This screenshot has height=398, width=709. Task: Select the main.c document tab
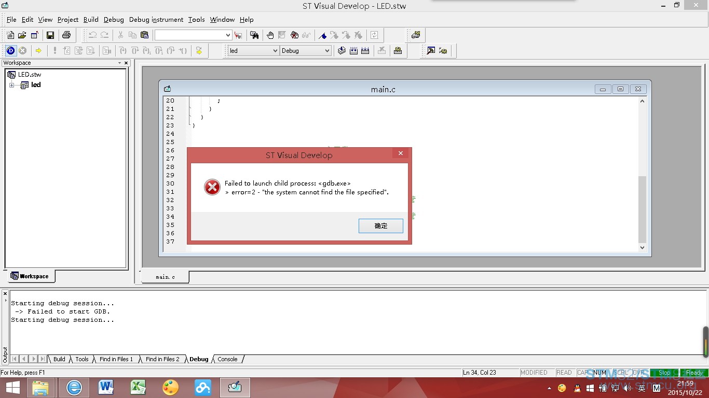click(165, 277)
